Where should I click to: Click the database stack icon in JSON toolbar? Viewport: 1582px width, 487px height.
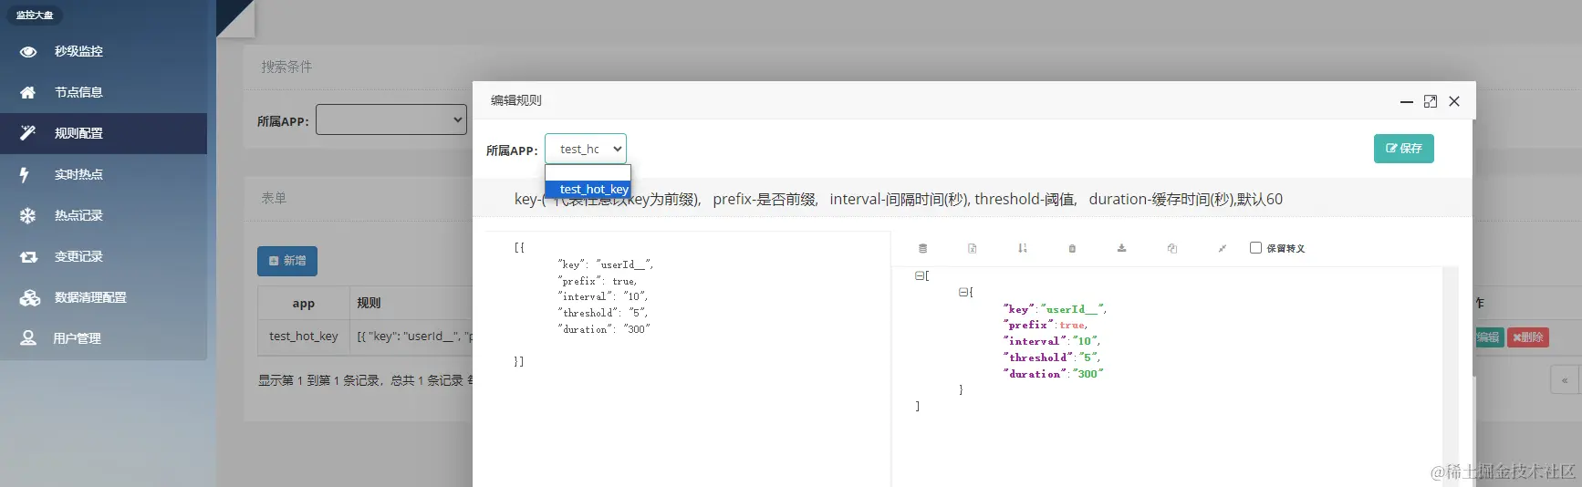click(x=922, y=248)
